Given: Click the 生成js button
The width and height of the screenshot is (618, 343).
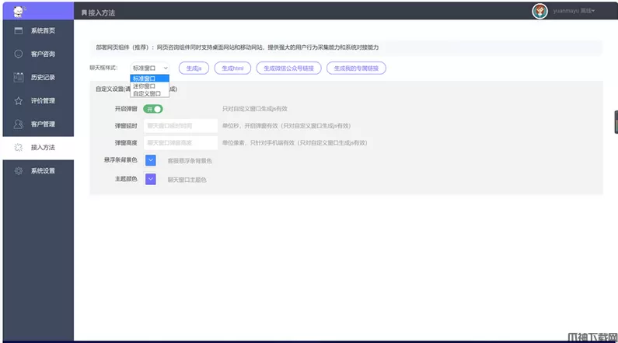Looking at the screenshot, I should pos(193,68).
